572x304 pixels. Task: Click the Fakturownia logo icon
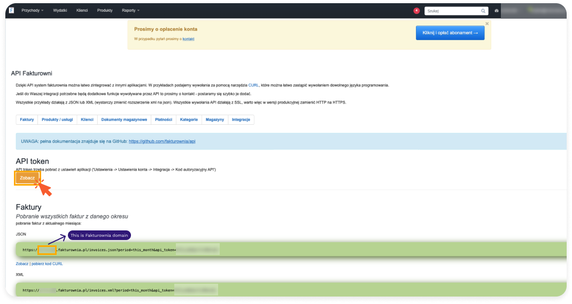[11, 10]
